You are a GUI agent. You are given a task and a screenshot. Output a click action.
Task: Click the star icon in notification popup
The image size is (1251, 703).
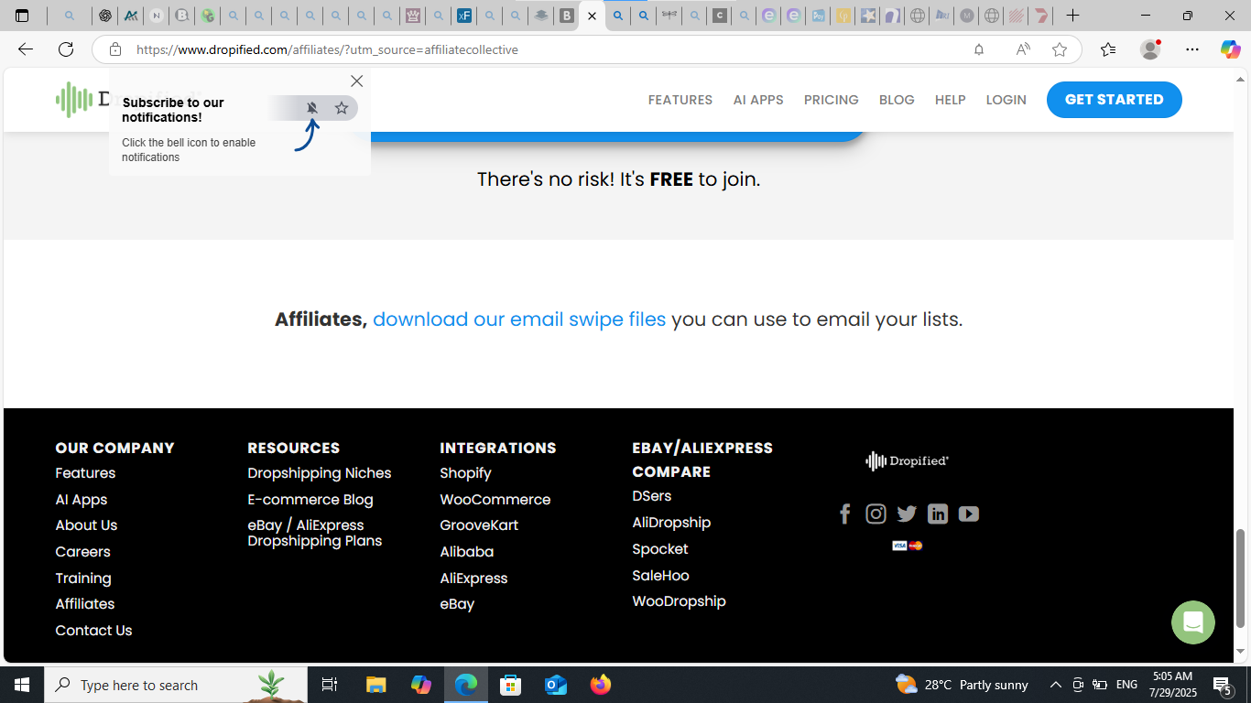(342, 108)
